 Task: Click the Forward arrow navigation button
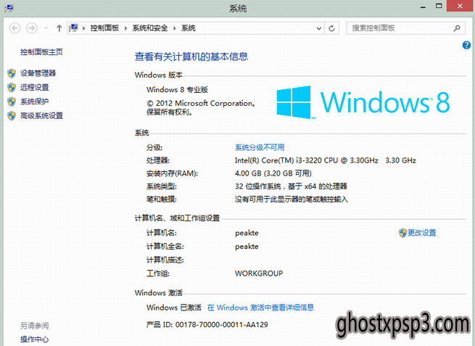[32, 28]
